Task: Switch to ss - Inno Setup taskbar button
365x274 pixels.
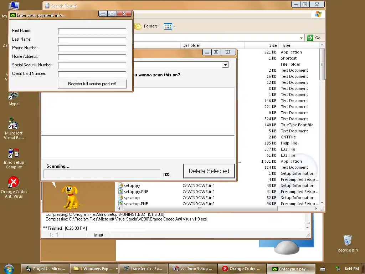Action: (193, 269)
